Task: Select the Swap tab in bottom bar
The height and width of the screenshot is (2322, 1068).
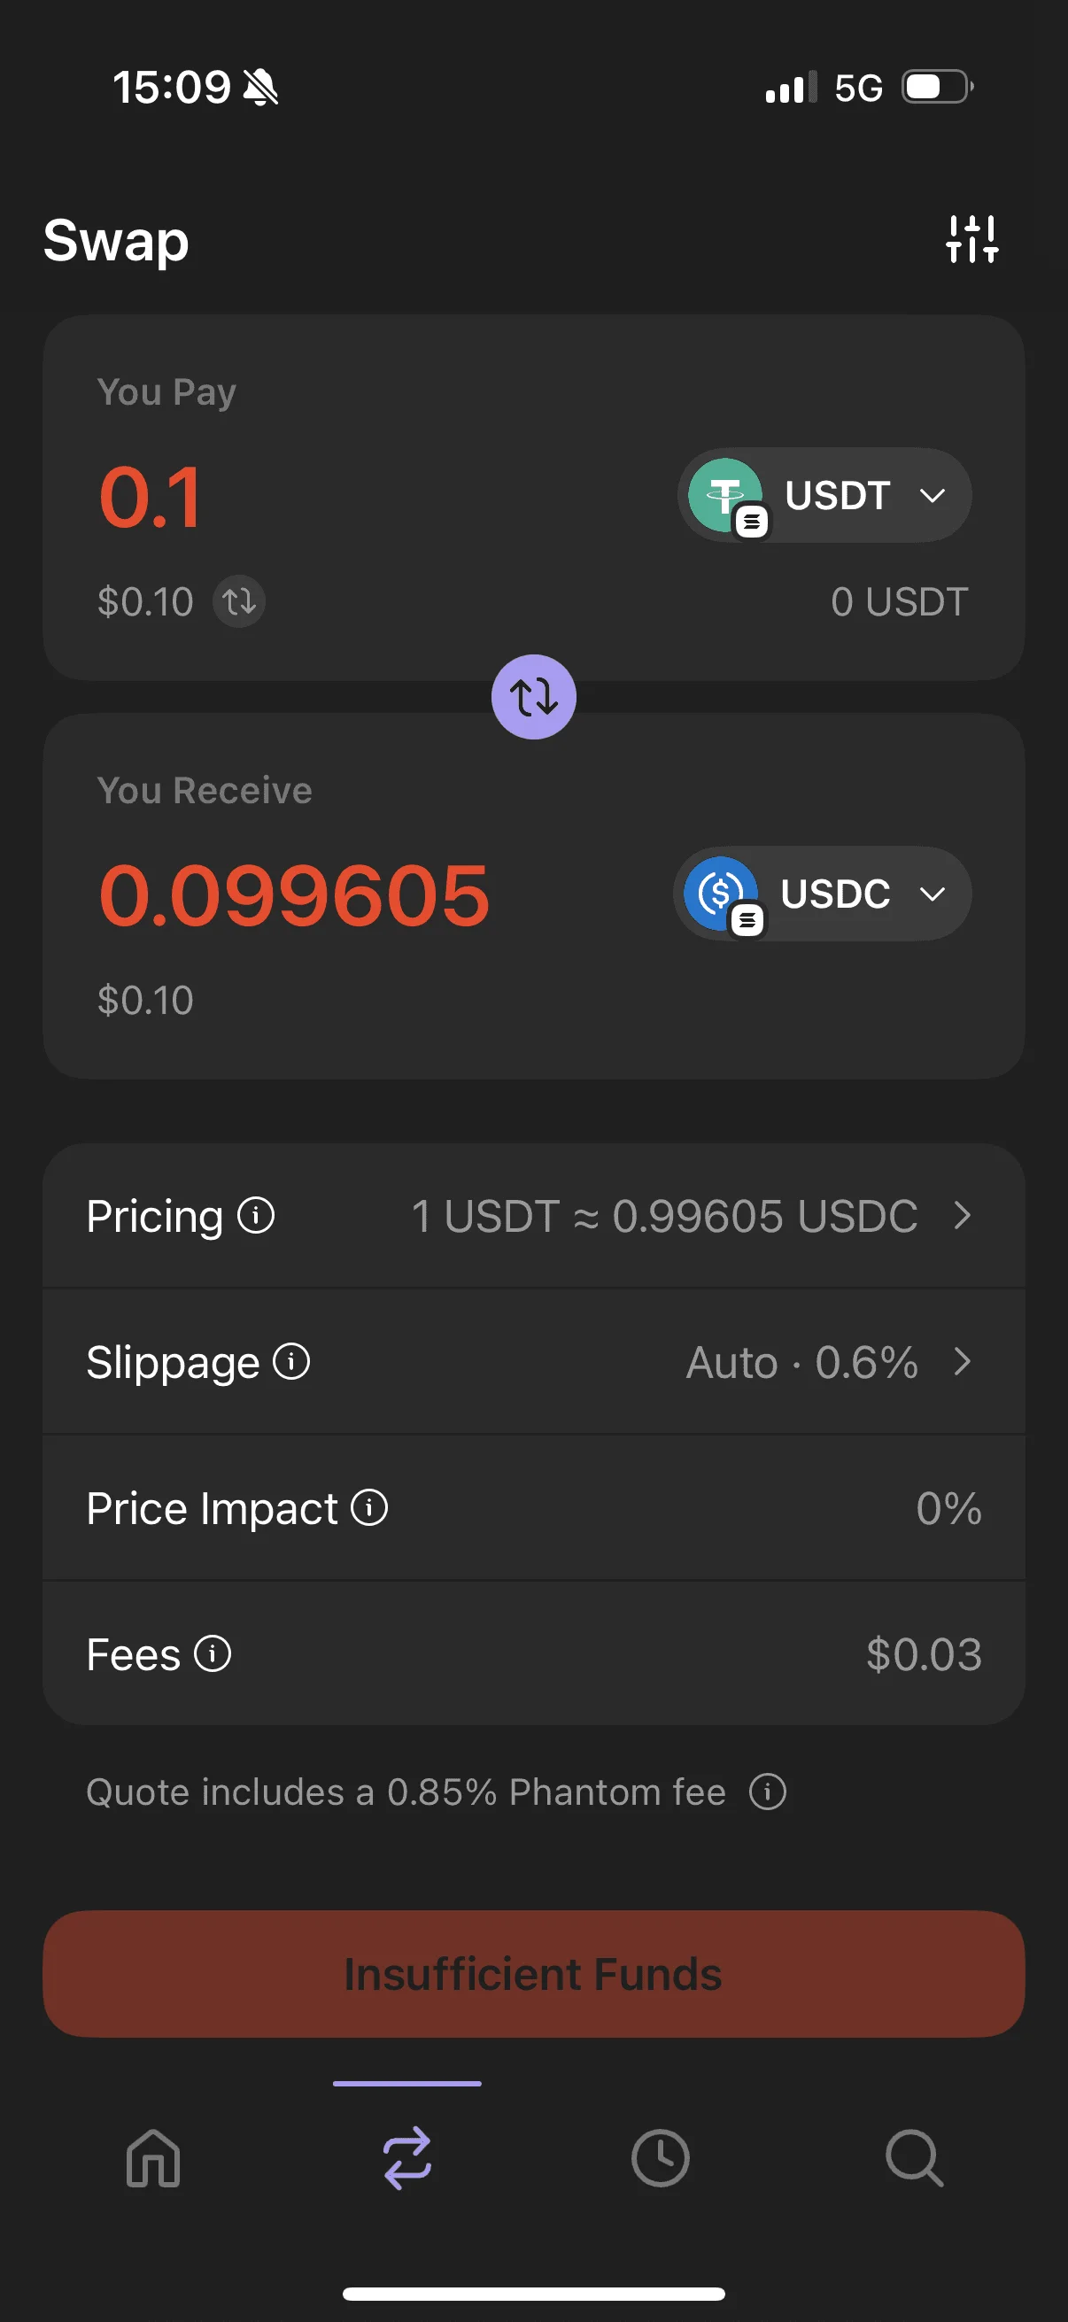Action: point(407,2159)
